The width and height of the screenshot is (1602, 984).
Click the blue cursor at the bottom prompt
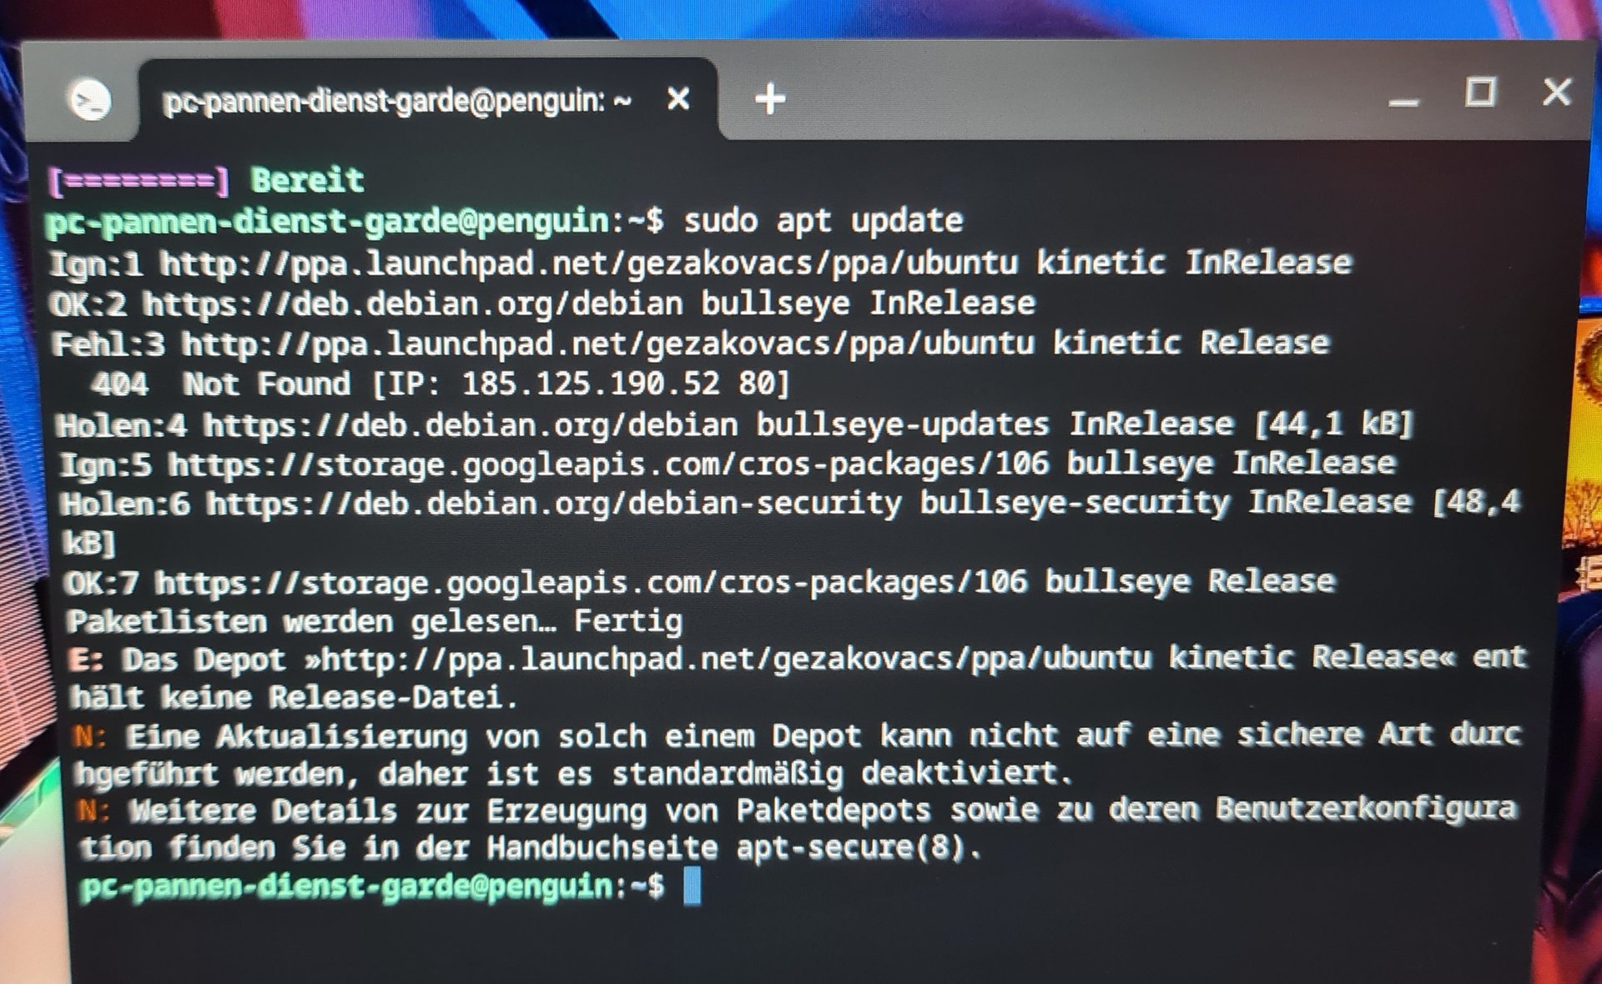[x=692, y=886]
